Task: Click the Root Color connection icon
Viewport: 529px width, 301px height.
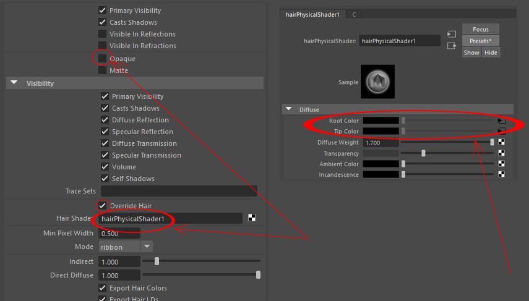Action: point(502,121)
